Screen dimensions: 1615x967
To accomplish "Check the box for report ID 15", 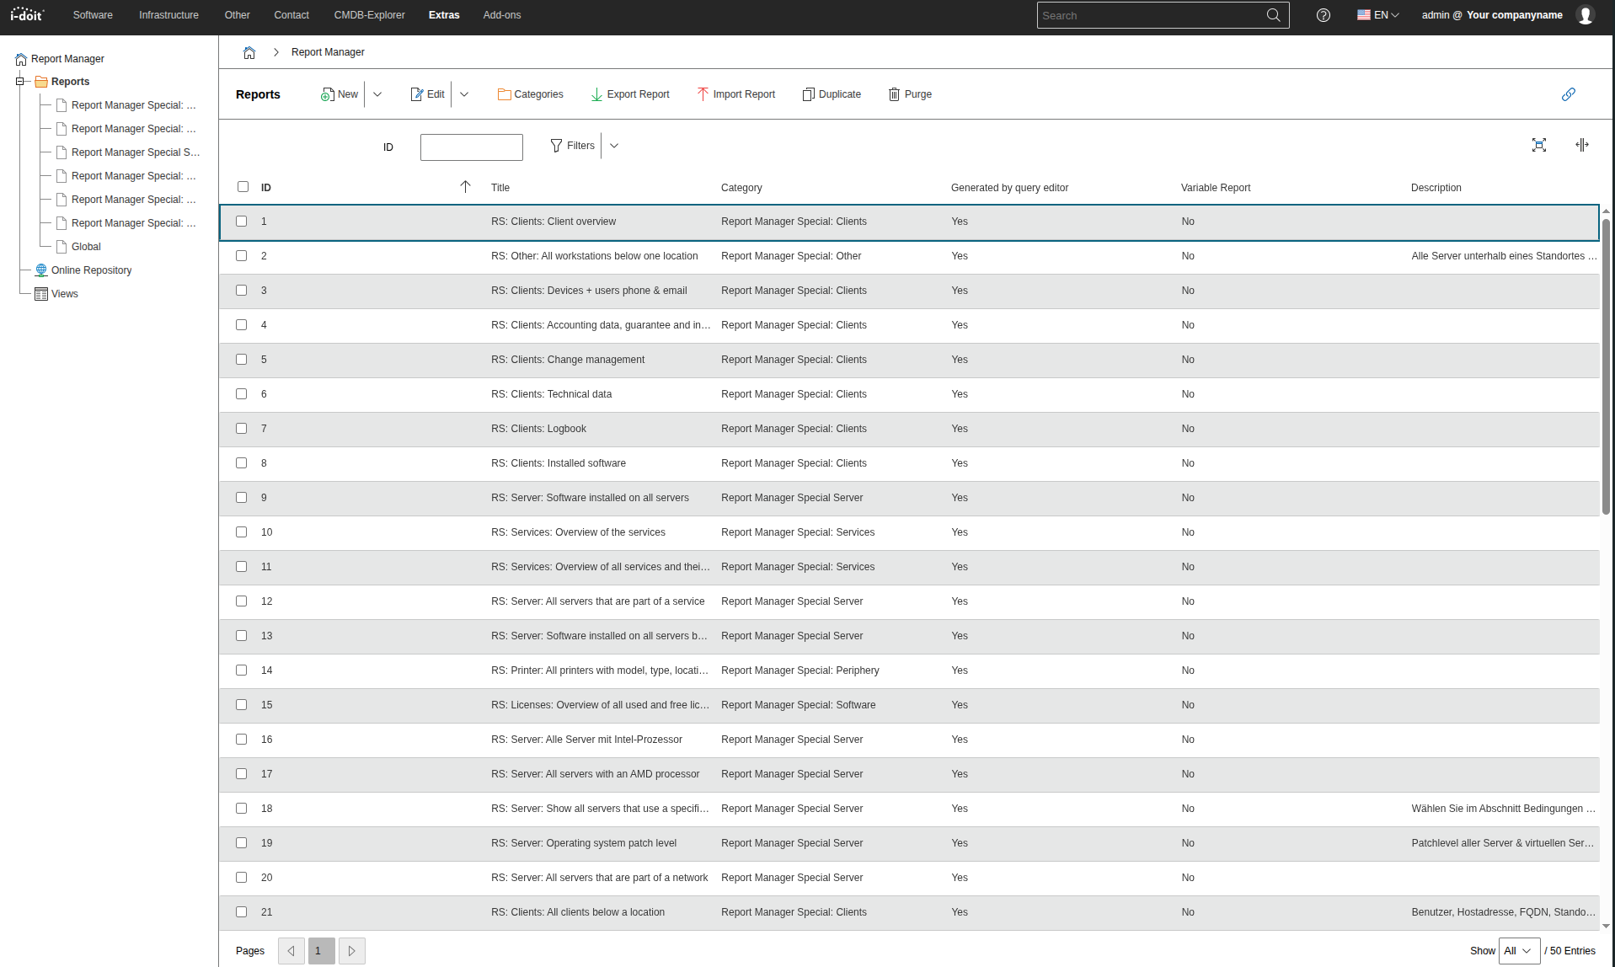I will point(242,705).
